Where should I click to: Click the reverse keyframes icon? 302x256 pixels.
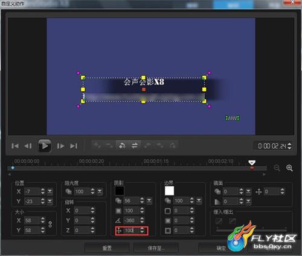pyautogui.click(x=122, y=145)
